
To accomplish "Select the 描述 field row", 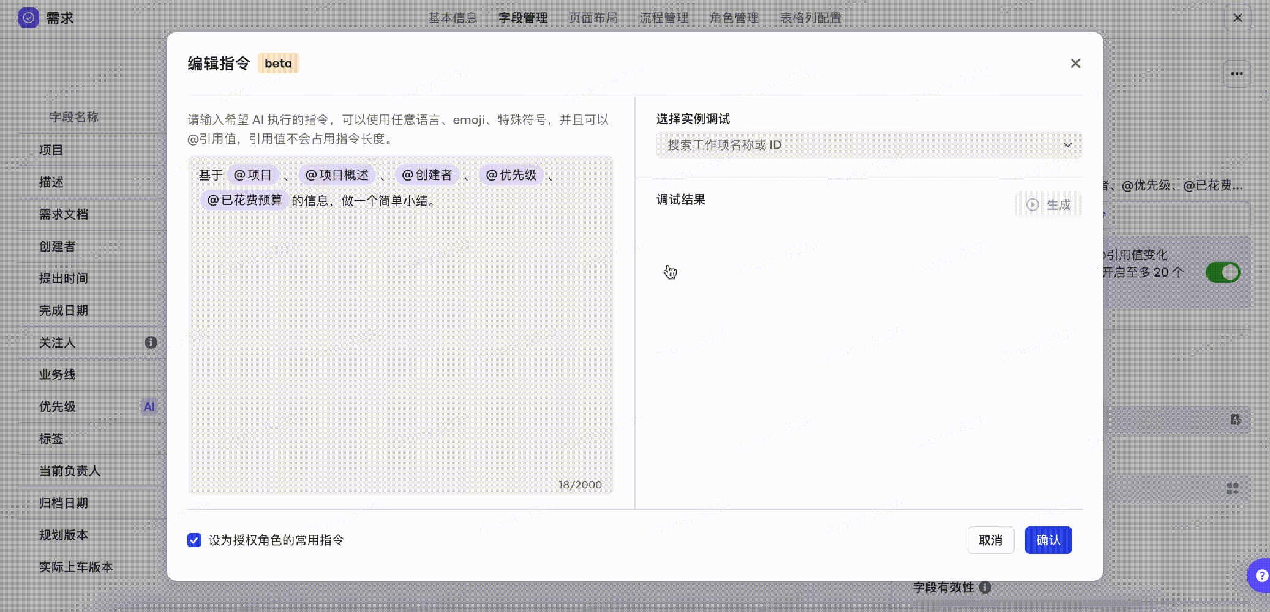I will click(92, 182).
